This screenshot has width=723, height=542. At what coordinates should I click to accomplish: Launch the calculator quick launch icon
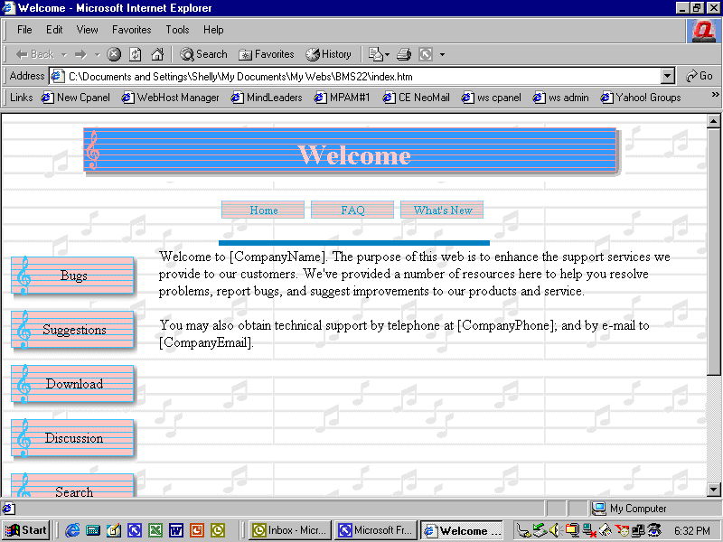tap(93, 530)
